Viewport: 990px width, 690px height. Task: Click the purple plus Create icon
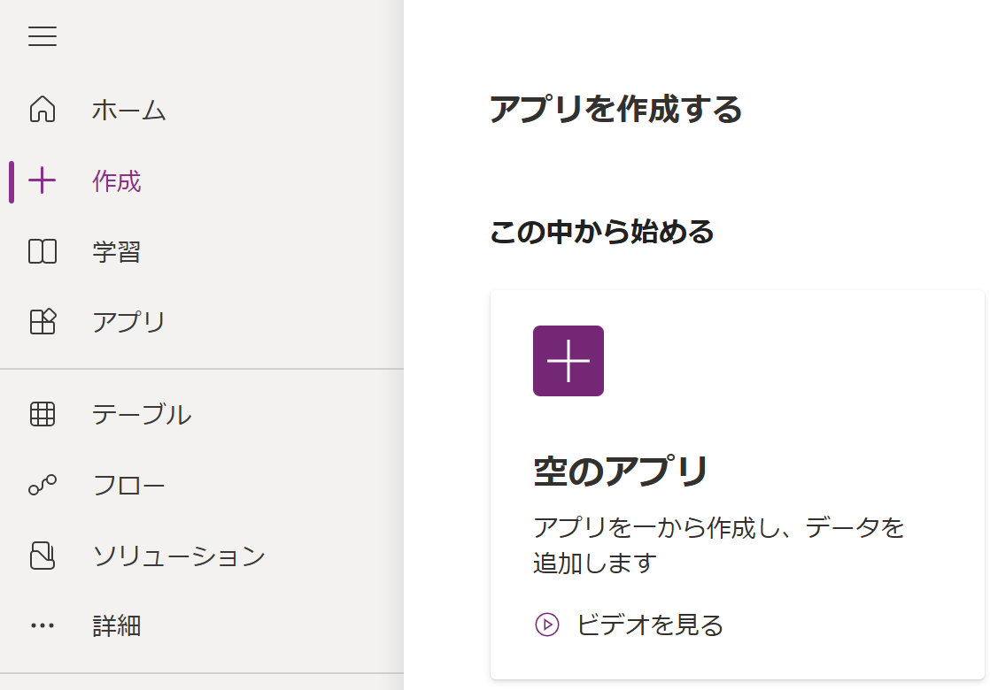click(x=43, y=181)
